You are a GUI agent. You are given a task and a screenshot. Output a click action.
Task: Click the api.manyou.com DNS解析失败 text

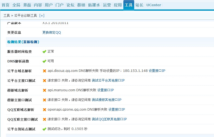72,90
